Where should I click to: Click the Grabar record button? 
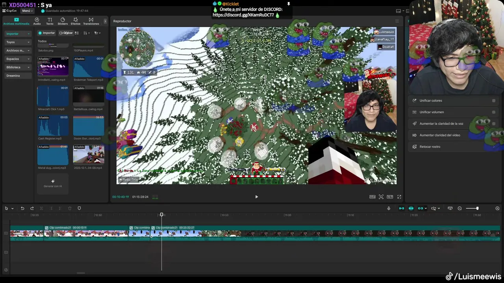(66, 33)
